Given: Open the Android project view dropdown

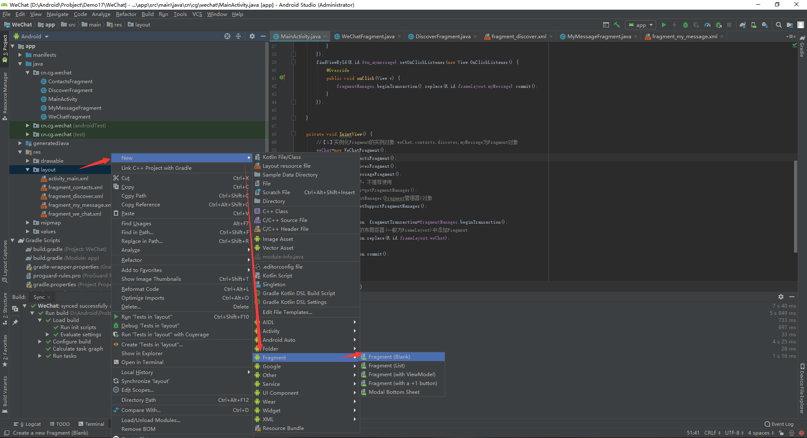Looking at the screenshot, I should (x=32, y=37).
